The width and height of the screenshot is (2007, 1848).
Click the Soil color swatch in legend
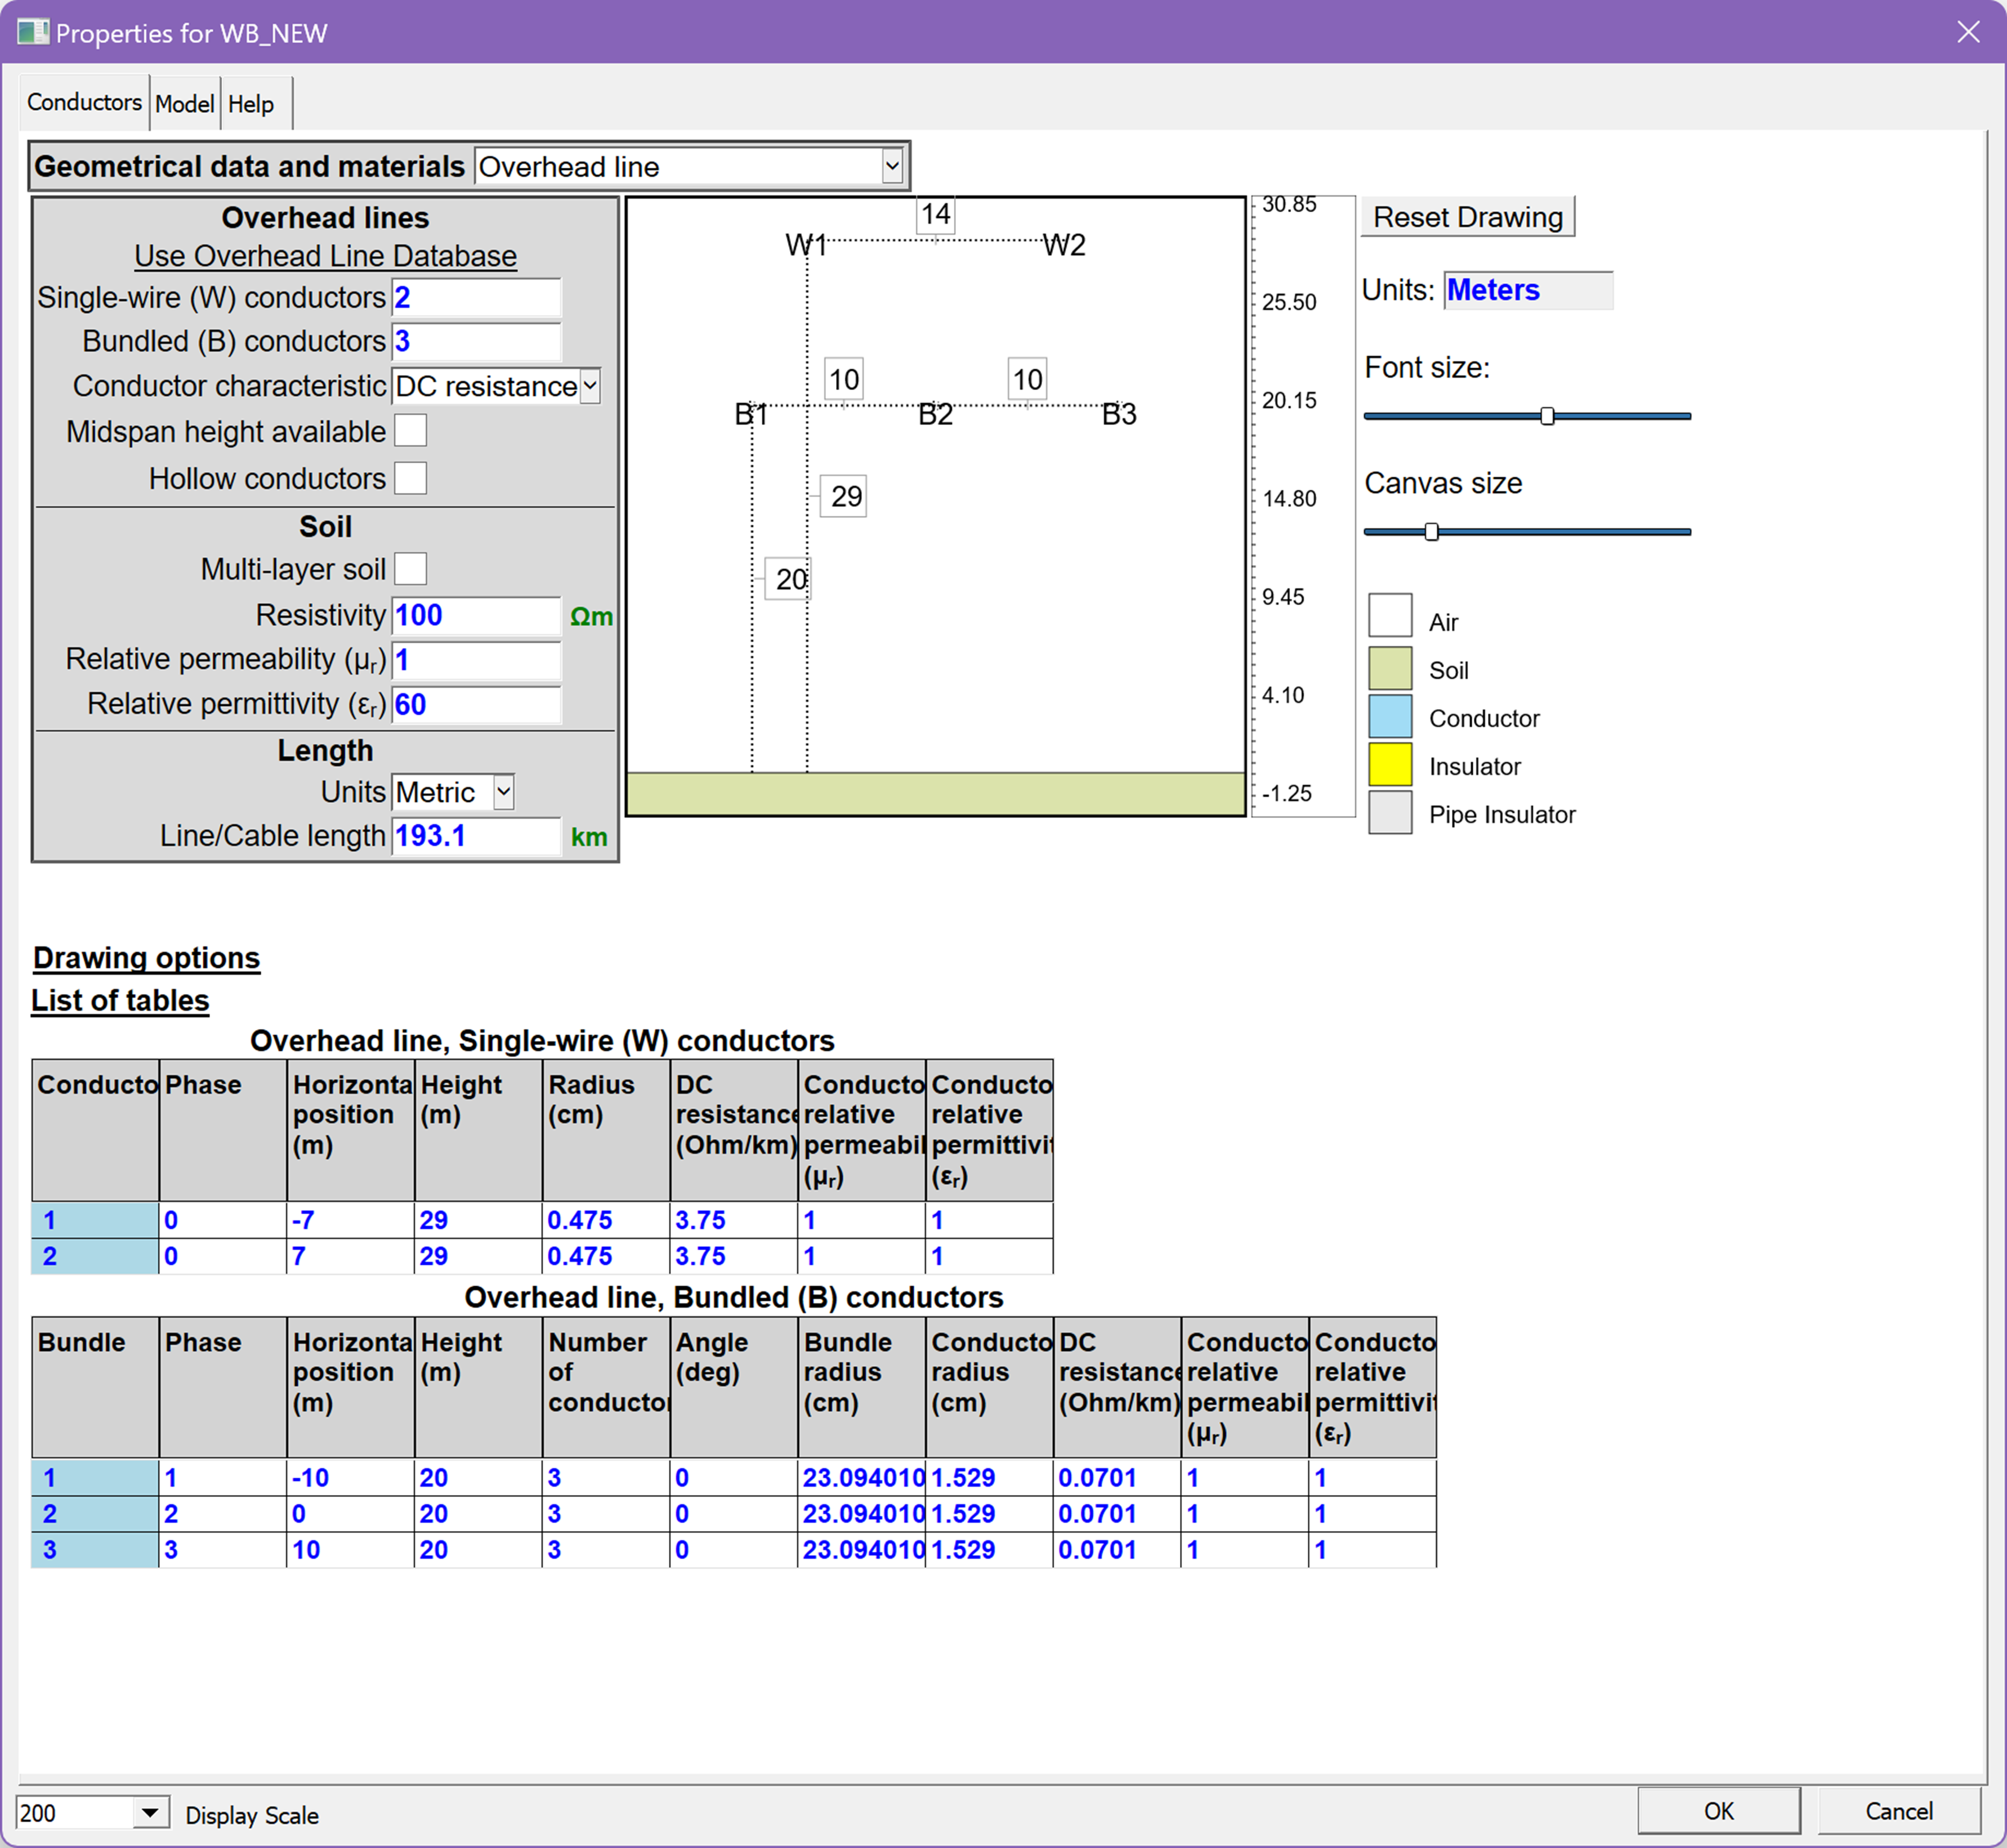(1390, 669)
